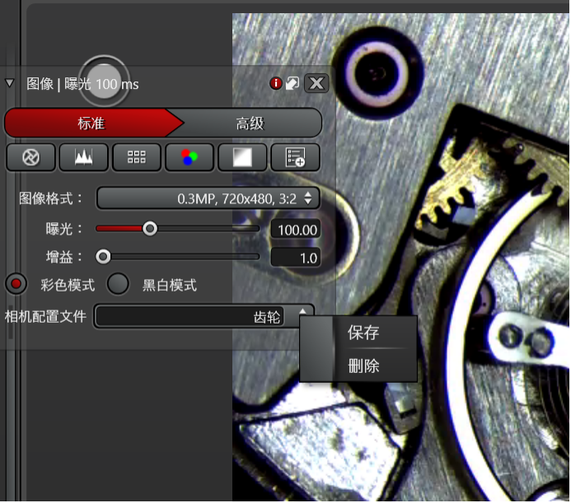571x503 pixels.
Task: Open the histogram tool
Action: (x=83, y=157)
